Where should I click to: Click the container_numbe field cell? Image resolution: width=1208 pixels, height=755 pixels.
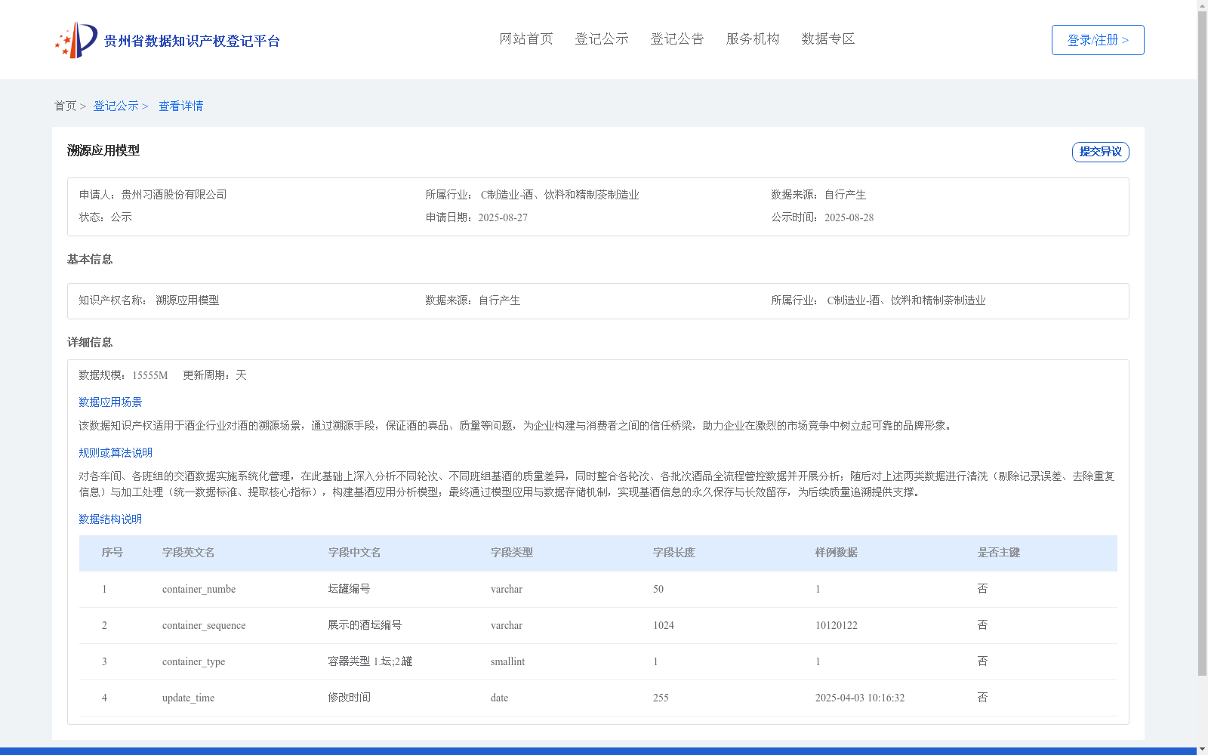(199, 590)
